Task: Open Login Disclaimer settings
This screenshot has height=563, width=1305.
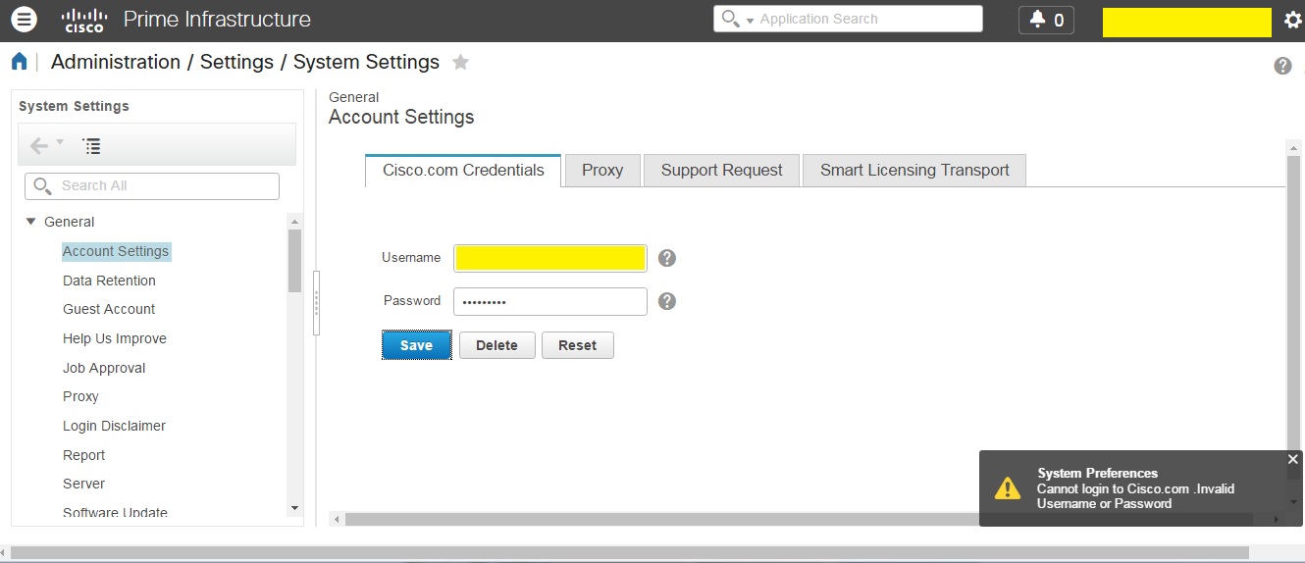Action: click(114, 426)
